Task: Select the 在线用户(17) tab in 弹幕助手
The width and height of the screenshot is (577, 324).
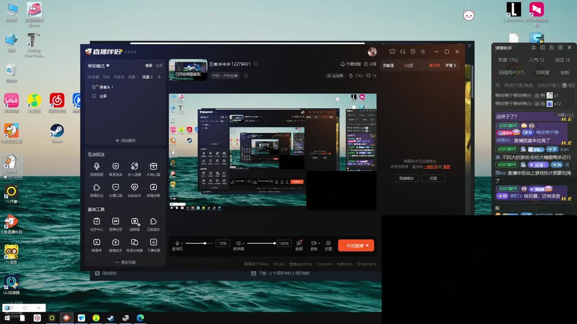Action: [x=511, y=72]
